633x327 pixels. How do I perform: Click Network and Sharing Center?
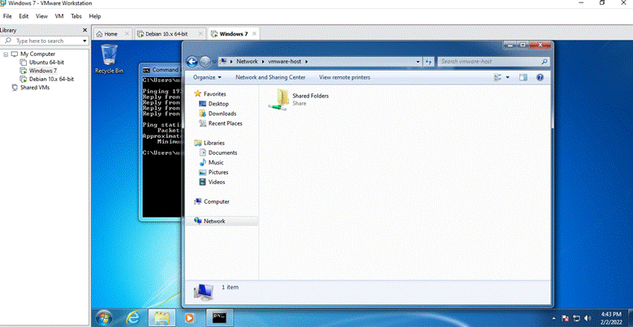coord(270,78)
